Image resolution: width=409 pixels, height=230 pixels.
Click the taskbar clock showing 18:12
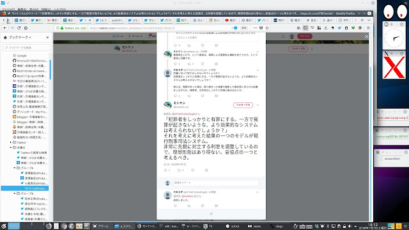(x=373, y=226)
